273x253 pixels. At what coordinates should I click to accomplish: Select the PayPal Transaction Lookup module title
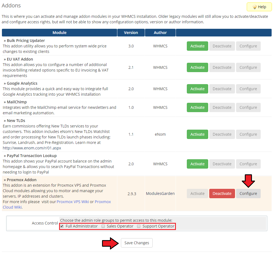(x=32, y=156)
